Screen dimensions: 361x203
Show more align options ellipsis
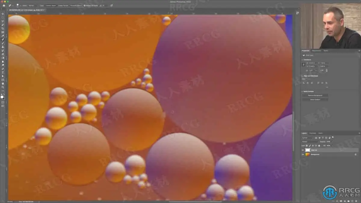[327, 87]
